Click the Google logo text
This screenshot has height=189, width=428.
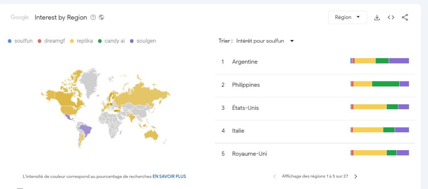20,18
